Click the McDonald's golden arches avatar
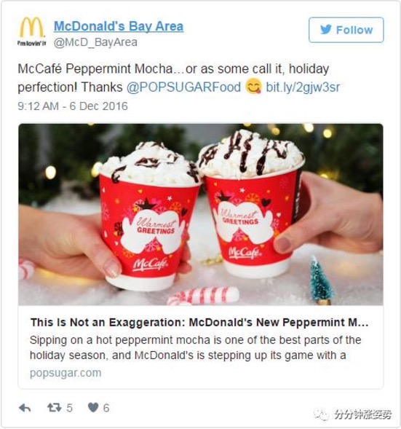 pos(32,31)
